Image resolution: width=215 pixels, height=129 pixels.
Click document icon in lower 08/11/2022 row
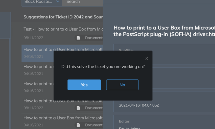coord(78,108)
